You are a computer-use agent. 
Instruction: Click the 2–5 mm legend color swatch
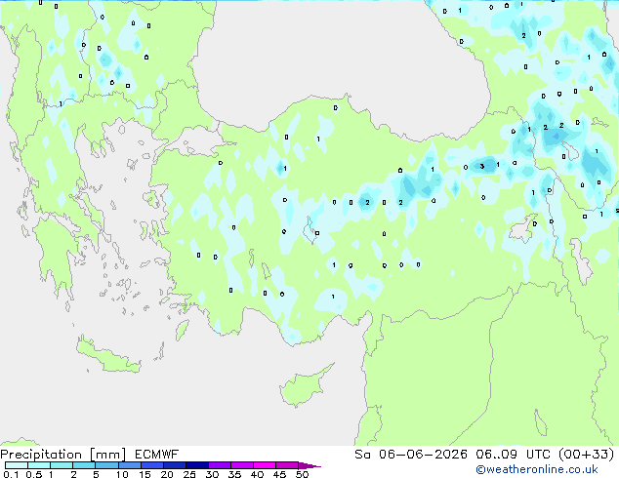(84, 465)
